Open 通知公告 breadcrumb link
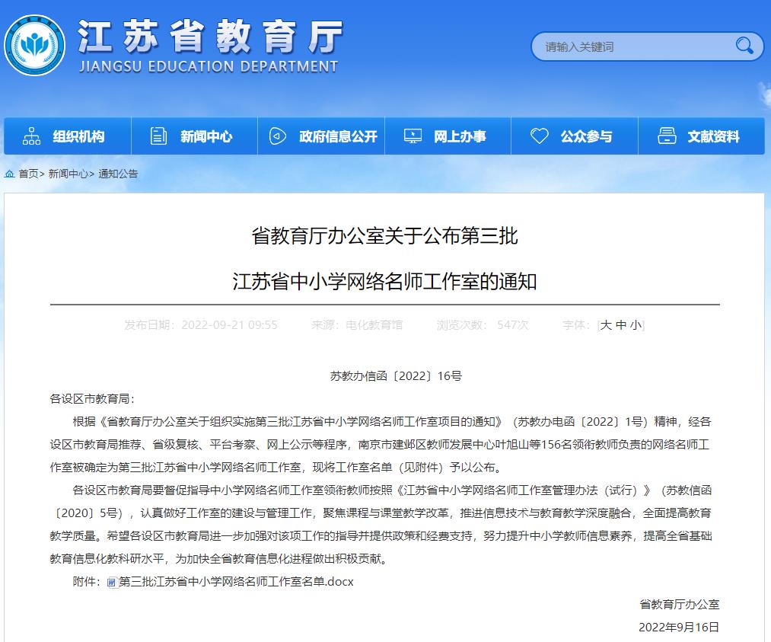This screenshot has width=771, height=642. 118,174
